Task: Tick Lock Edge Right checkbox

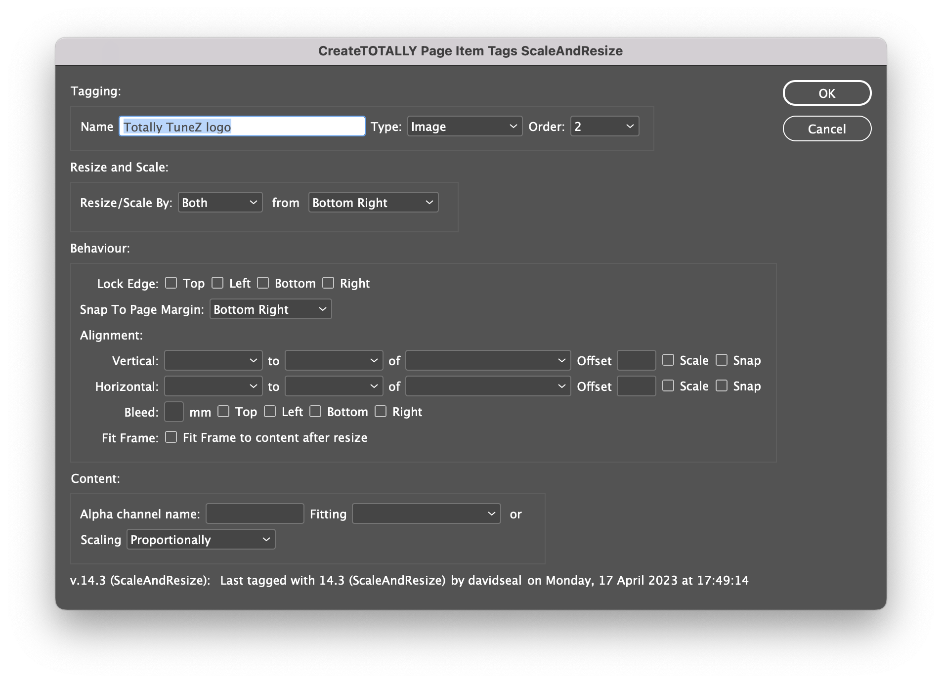Action: click(328, 283)
